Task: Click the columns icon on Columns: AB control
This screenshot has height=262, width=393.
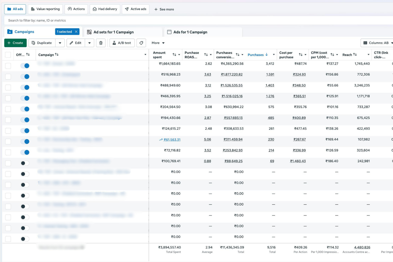Action: point(366,43)
